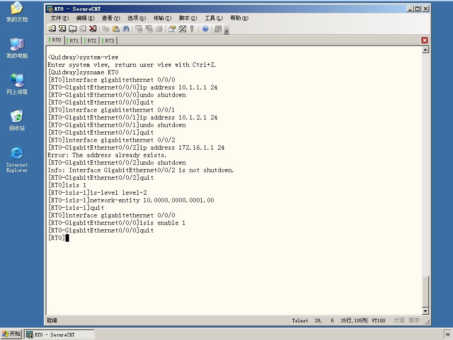453x340 pixels.
Task: Click the 'Error: The address already exists.' line
Action: (107, 155)
